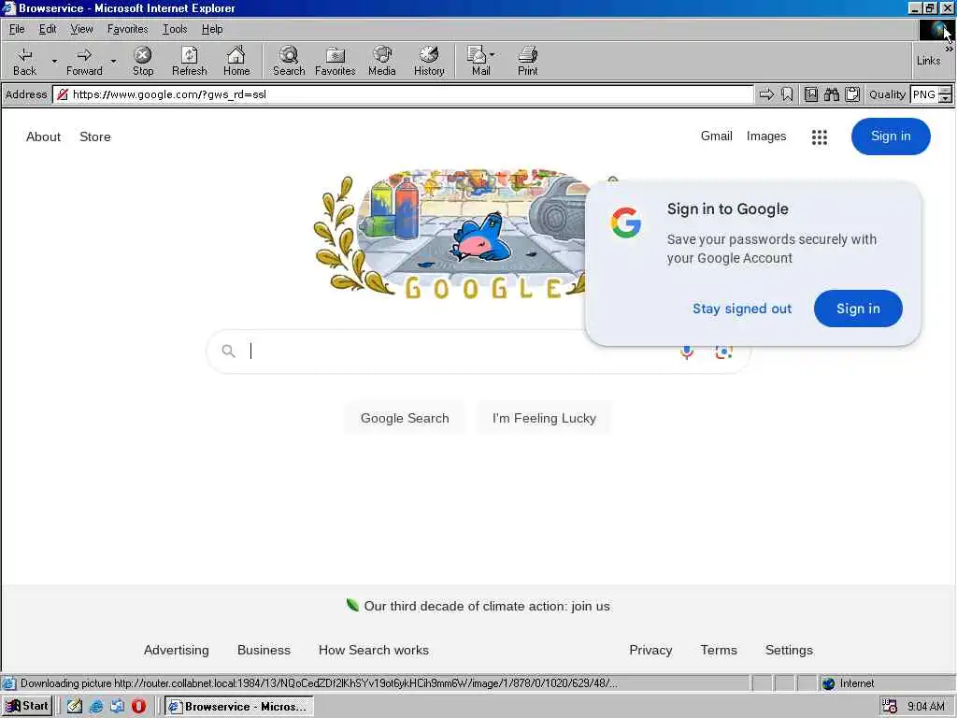Open the Business footer link
The image size is (957, 718).
point(264,651)
